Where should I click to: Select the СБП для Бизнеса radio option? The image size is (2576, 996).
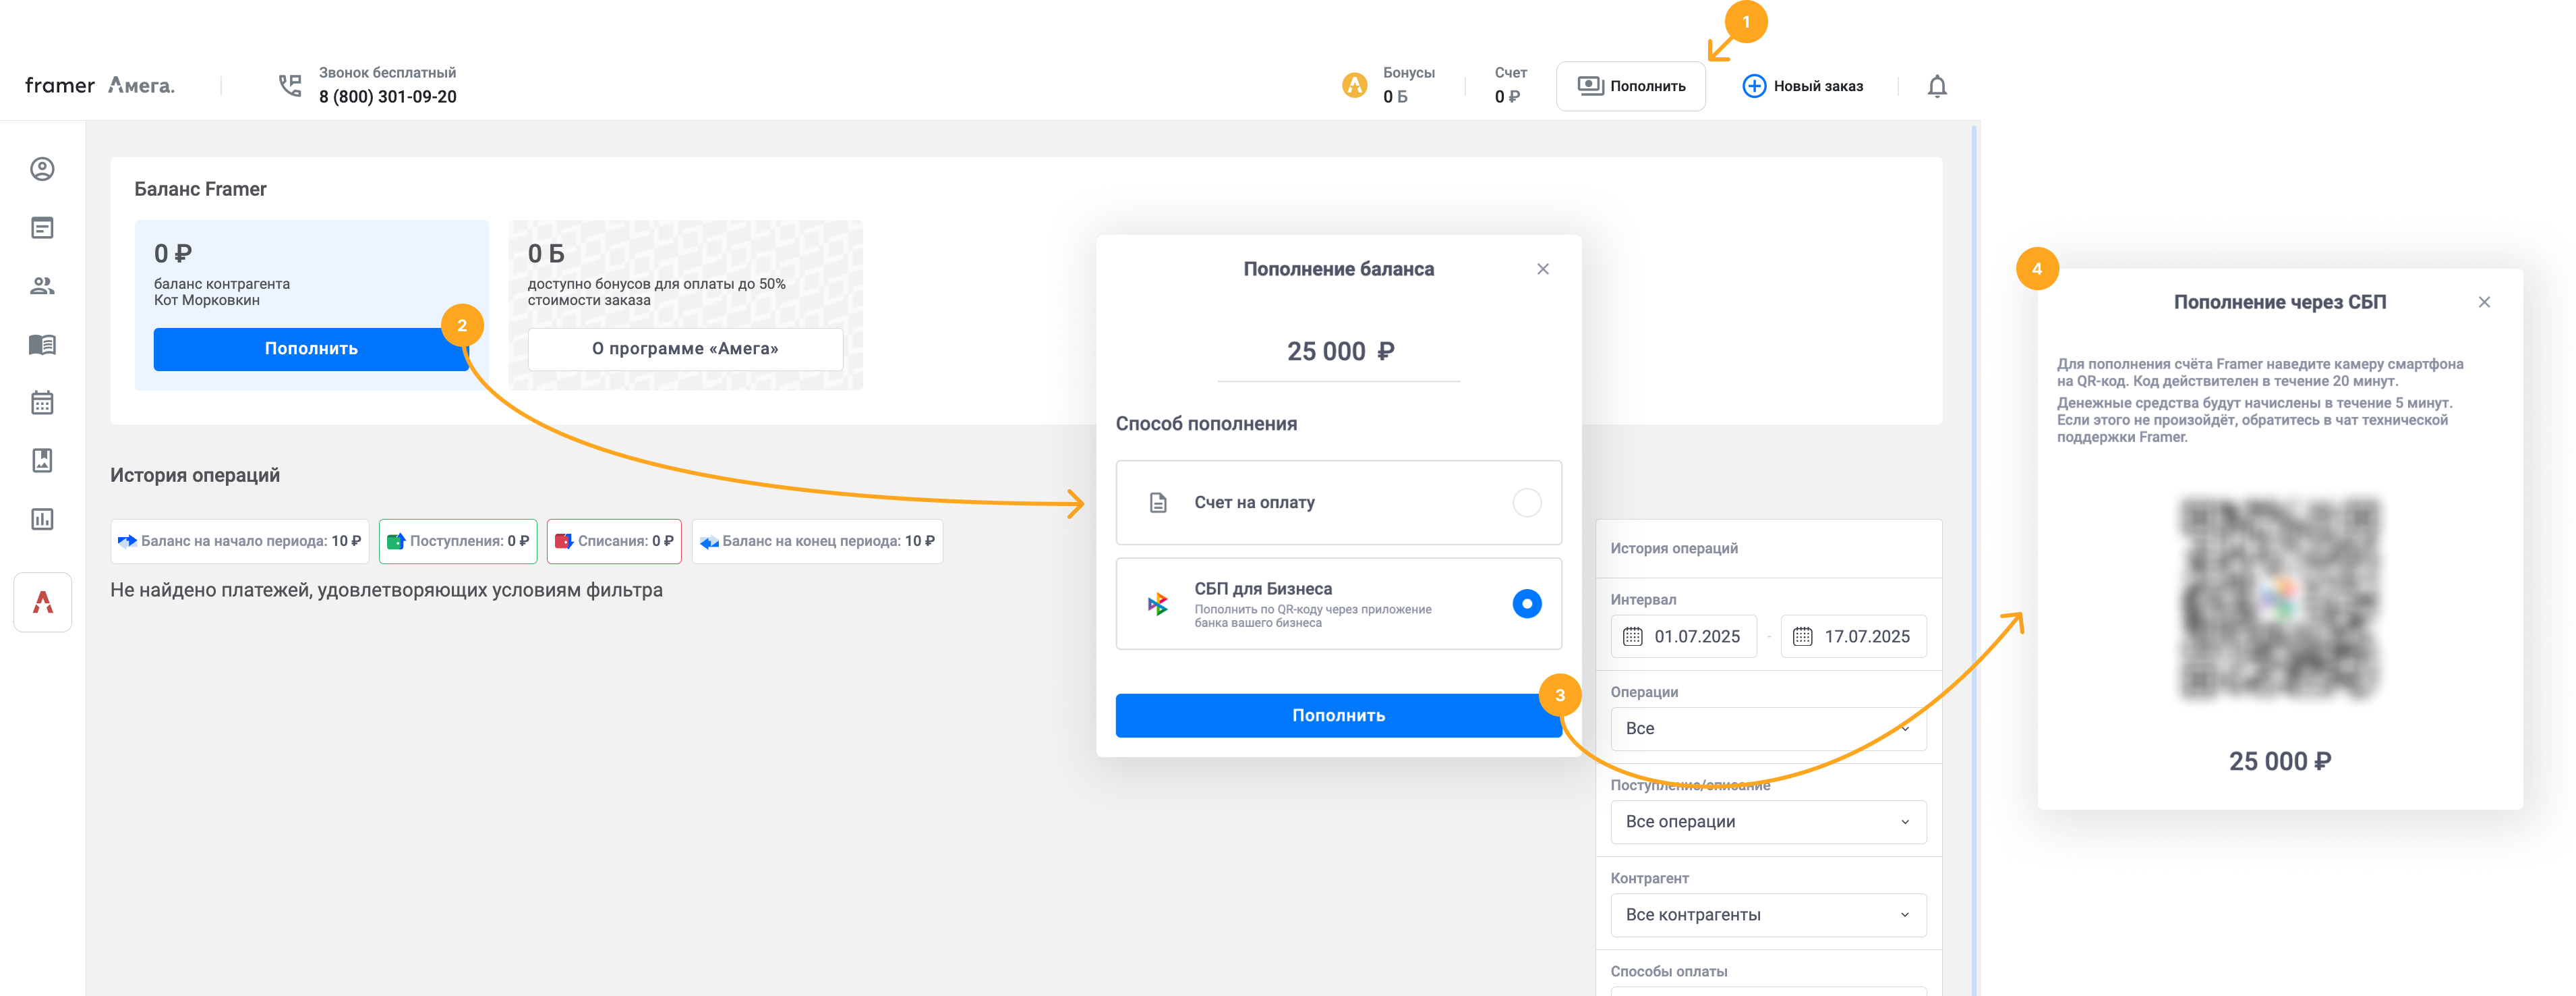pos(1526,604)
